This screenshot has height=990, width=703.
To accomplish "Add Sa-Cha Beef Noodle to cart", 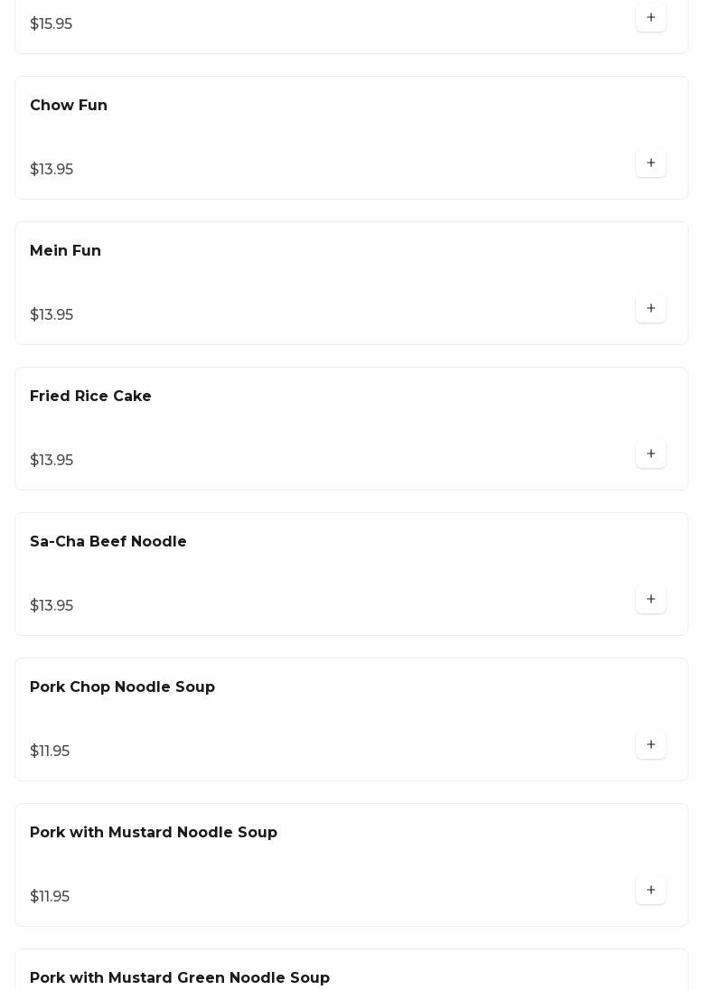I will pos(651,600).
